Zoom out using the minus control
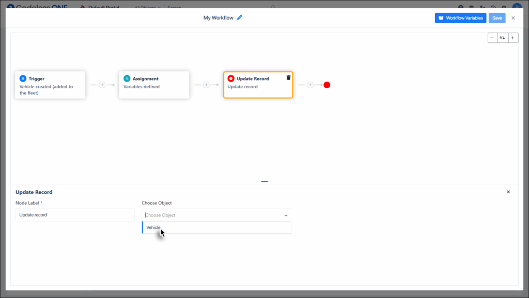This screenshot has width=529, height=298. click(x=492, y=37)
